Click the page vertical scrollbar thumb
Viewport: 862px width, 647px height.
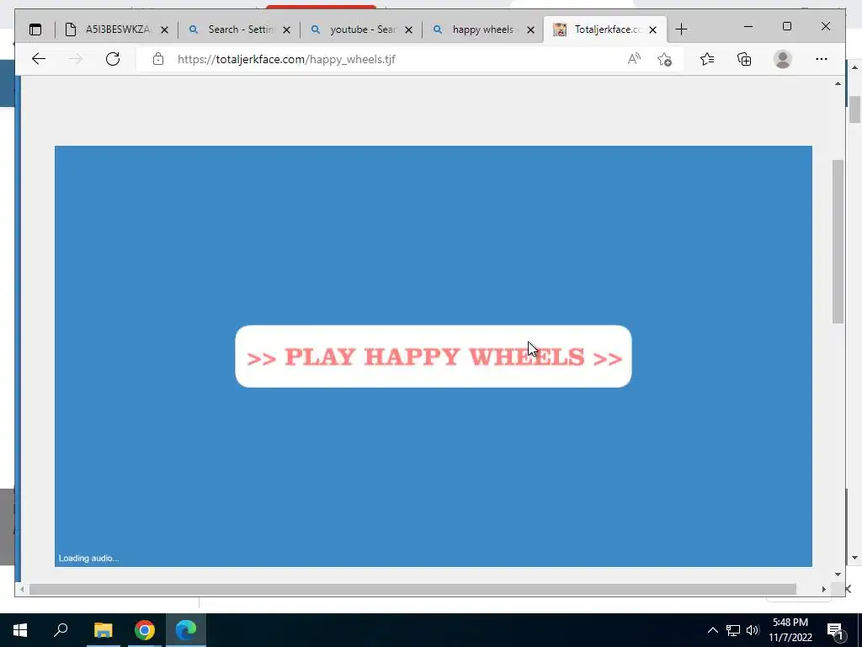point(838,242)
